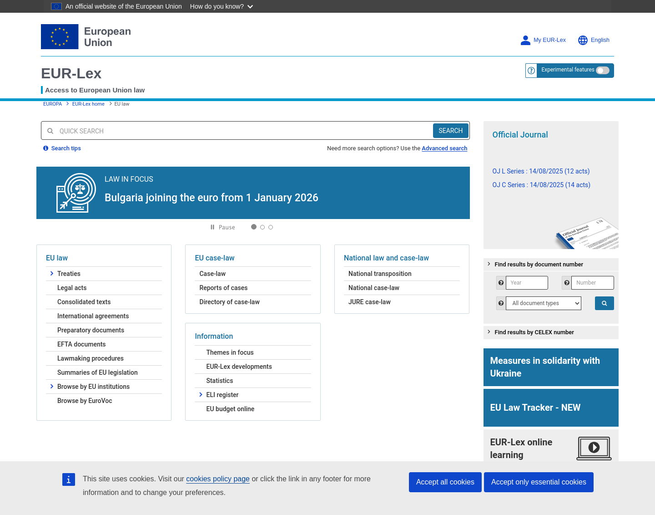Screen dimensions: 655x515
Task: Click the Official Journal paper thumbnail
Action: [x=587, y=233]
